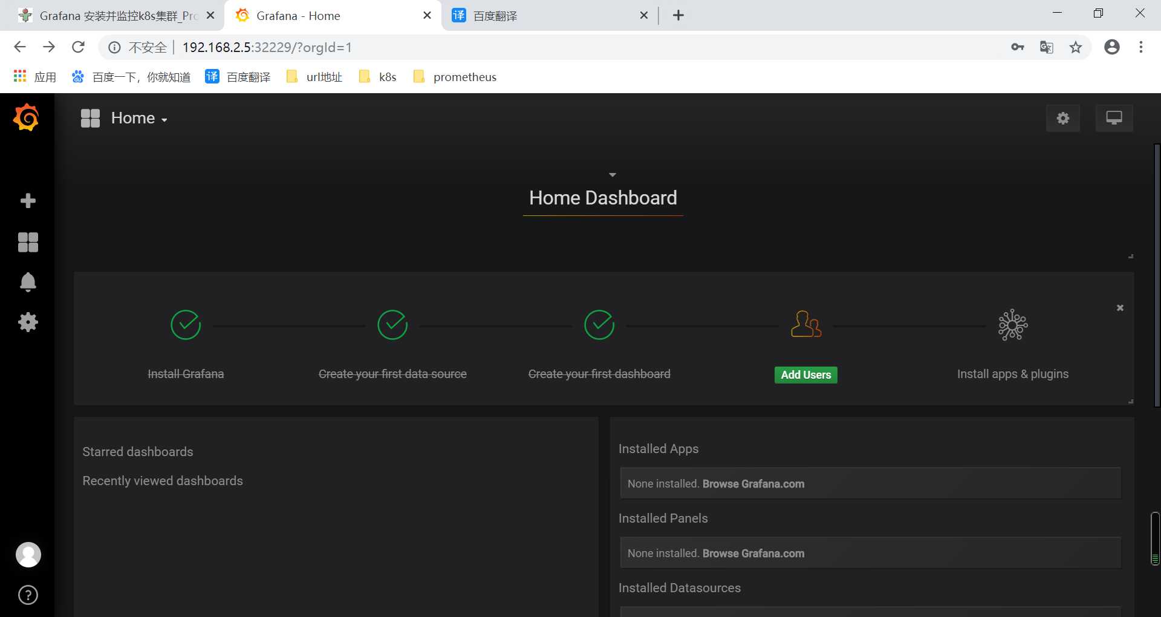
Task: Click the Install Grafana step label
Action: pyautogui.click(x=186, y=374)
